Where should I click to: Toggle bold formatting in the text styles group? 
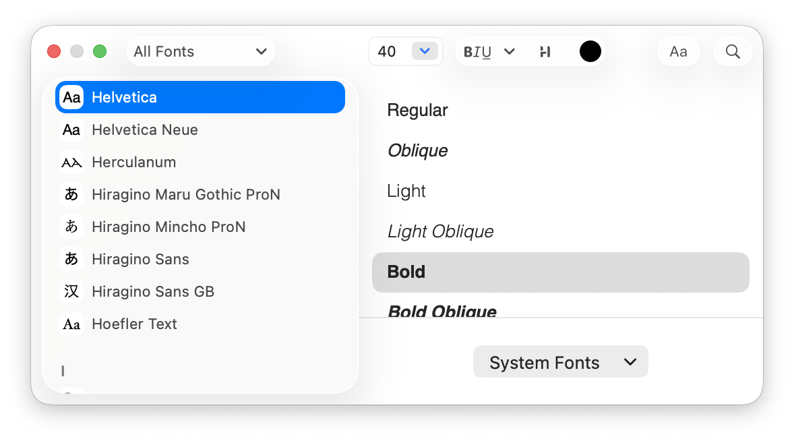468,51
